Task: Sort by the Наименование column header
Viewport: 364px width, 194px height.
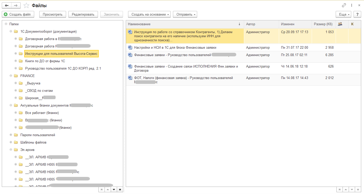Action: coord(185,24)
